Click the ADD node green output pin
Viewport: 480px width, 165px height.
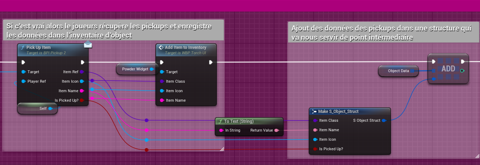coord(462,71)
